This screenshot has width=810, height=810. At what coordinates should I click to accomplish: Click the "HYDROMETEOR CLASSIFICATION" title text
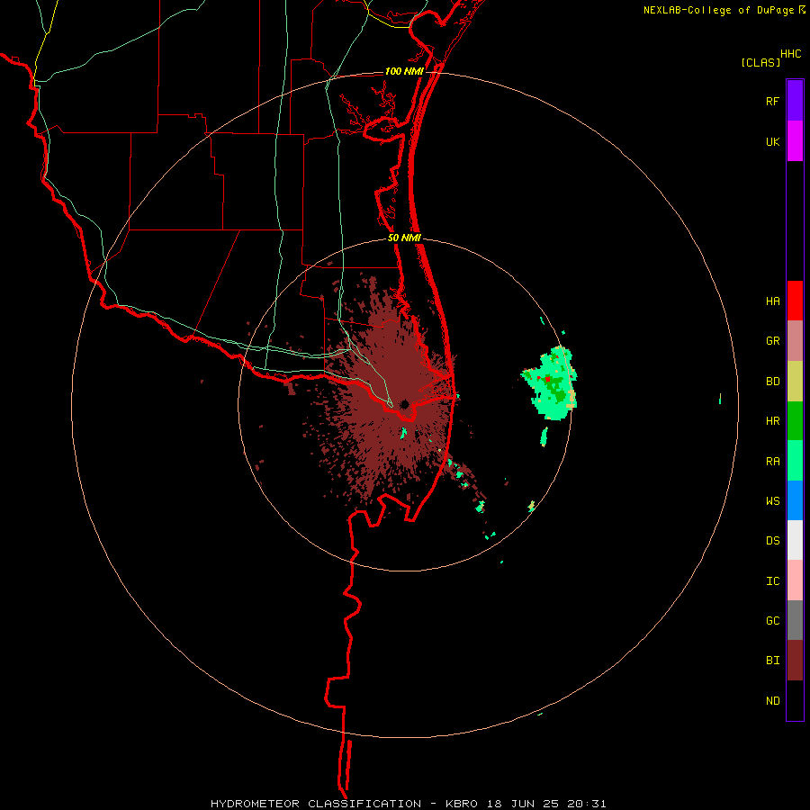pos(316,804)
